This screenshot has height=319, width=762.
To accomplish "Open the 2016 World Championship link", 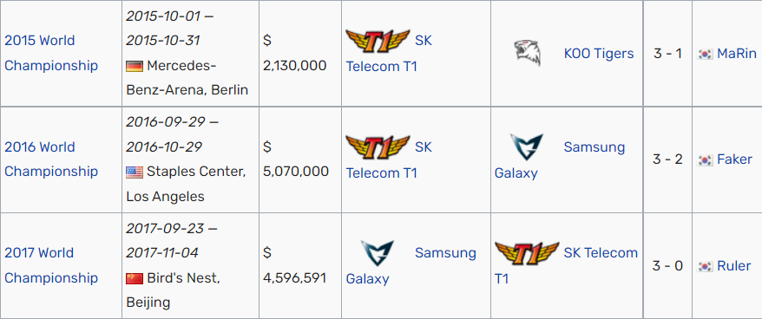I will click(51, 159).
